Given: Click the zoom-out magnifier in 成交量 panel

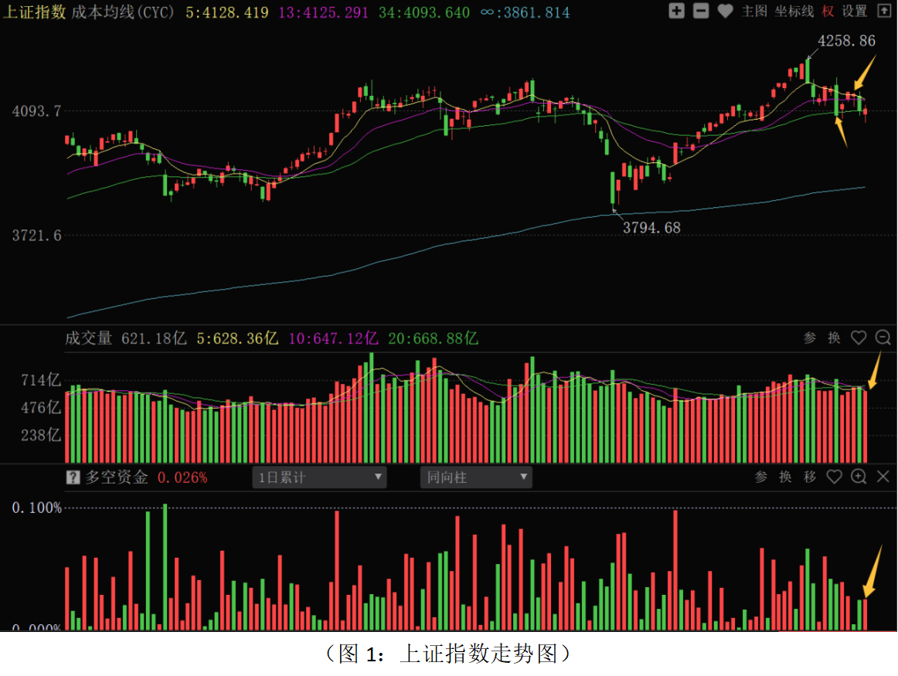Looking at the screenshot, I should [x=883, y=338].
